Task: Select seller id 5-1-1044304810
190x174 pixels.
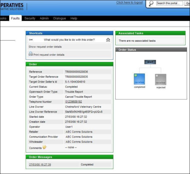Action: point(75,82)
